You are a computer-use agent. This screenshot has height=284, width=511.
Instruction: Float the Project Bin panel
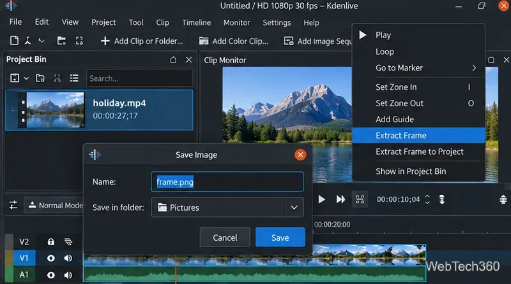coord(173,60)
